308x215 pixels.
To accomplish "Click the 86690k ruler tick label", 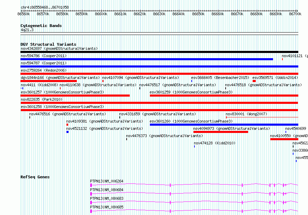I will 276,14.
